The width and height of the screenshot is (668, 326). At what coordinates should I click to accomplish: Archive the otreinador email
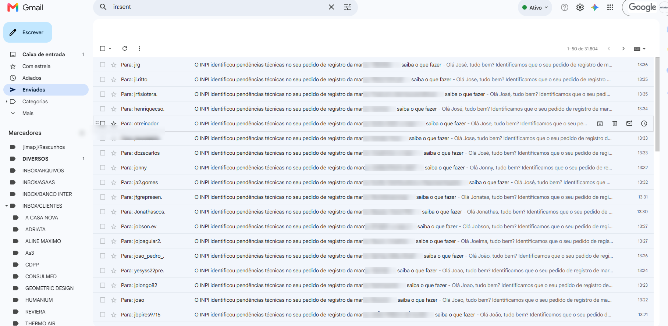click(x=600, y=123)
